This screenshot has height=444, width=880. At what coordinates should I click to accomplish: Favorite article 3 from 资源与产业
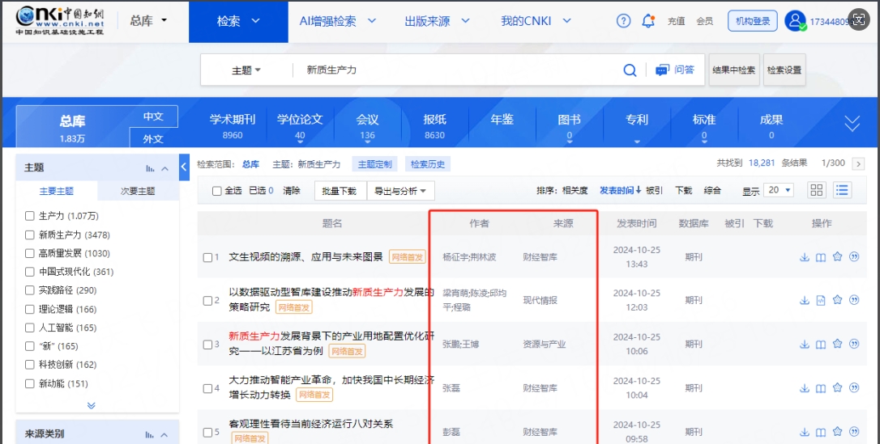click(x=837, y=344)
